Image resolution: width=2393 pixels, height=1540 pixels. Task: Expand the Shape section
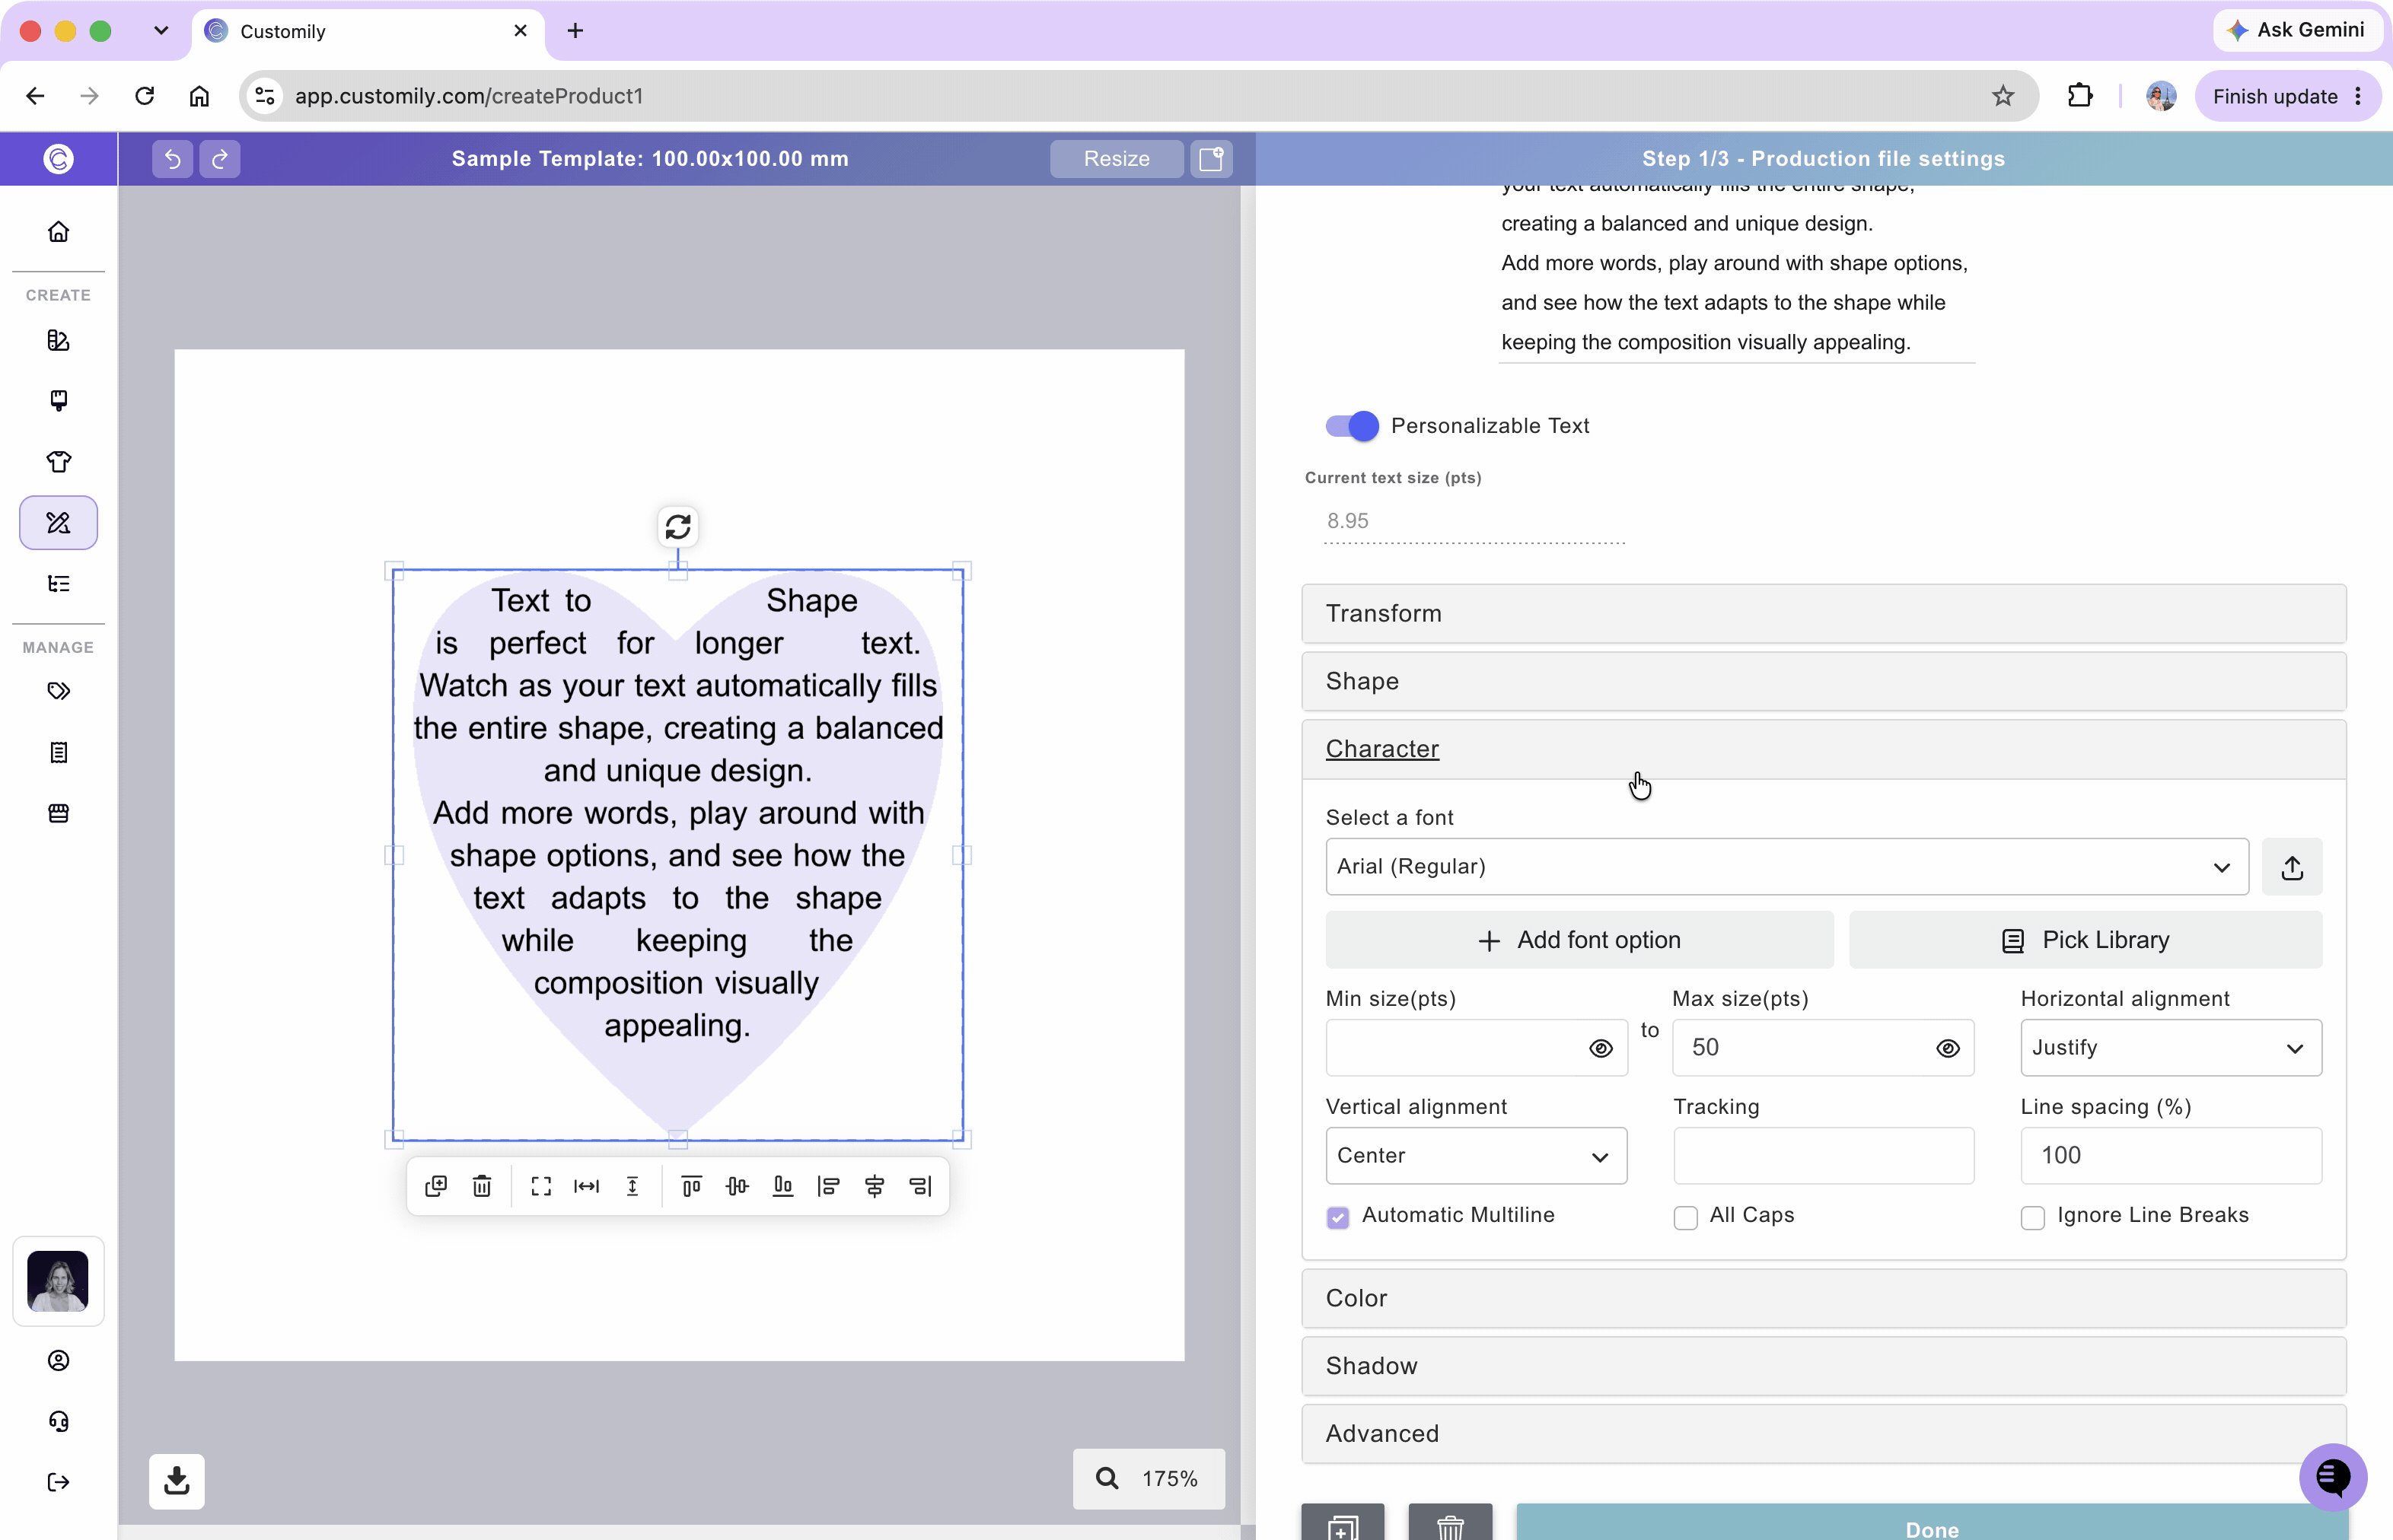(1824, 682)
